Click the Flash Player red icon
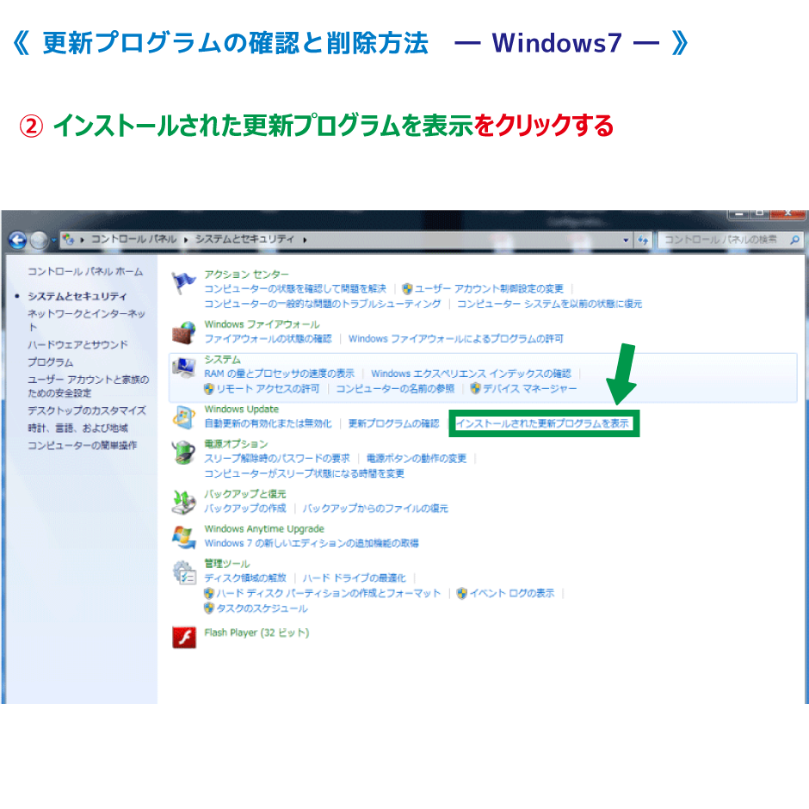809x809 pixels. (183, 637)
